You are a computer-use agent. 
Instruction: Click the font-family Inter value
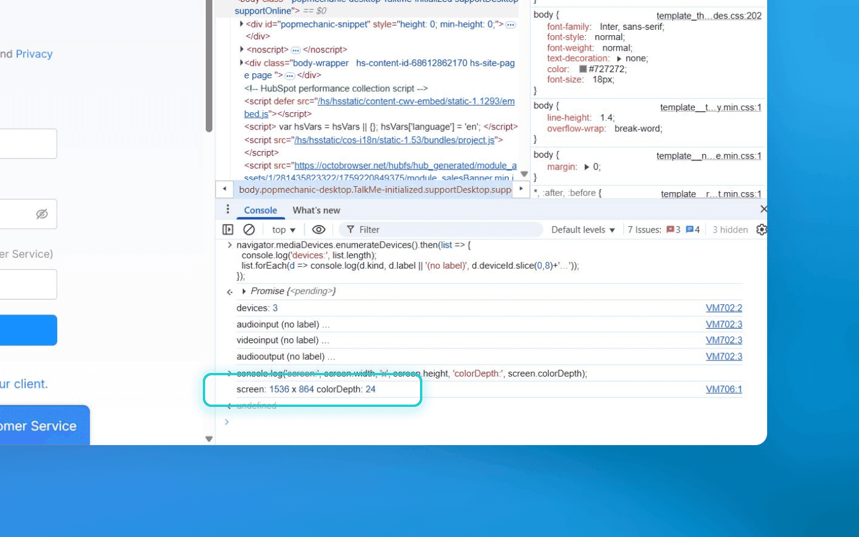coord(631,27)
